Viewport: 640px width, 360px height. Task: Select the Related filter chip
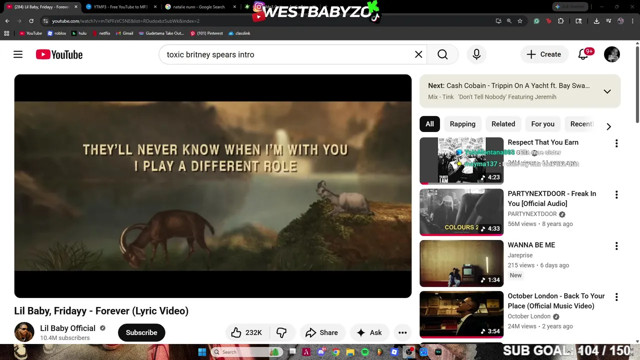click(503, 124)
